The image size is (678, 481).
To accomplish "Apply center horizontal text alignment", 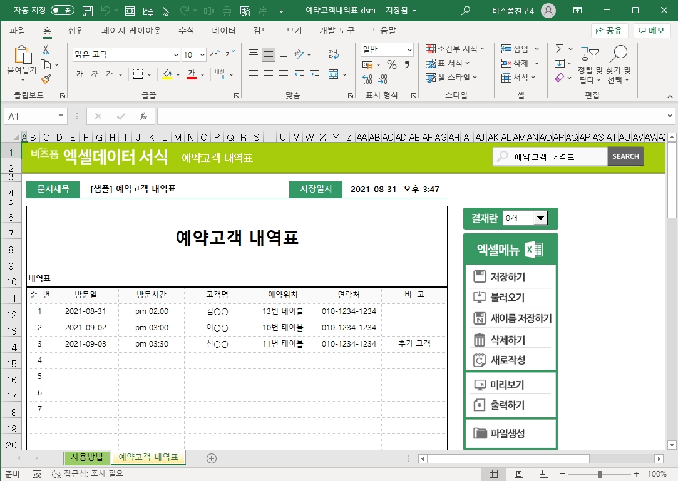I will tap(269, 74).
